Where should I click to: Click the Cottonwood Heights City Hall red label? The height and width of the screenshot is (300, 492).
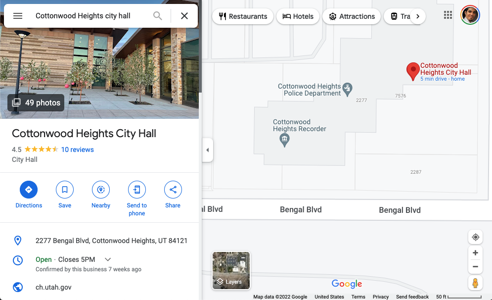pos(446,69)
